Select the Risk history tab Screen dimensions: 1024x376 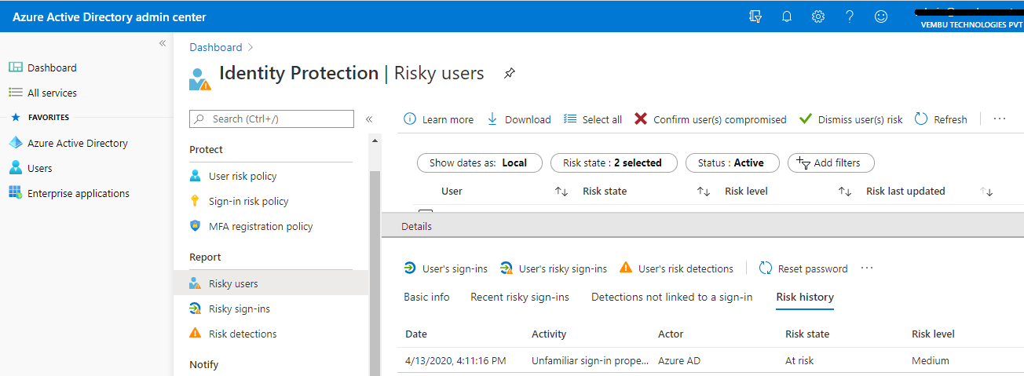click(x=805, y=297)
